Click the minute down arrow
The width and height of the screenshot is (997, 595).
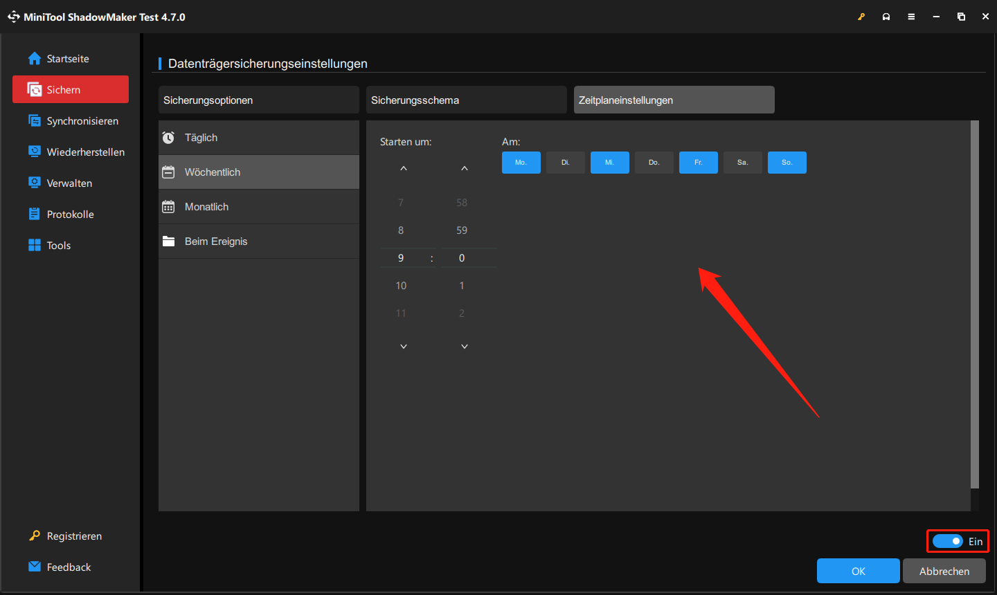[465, 346]
